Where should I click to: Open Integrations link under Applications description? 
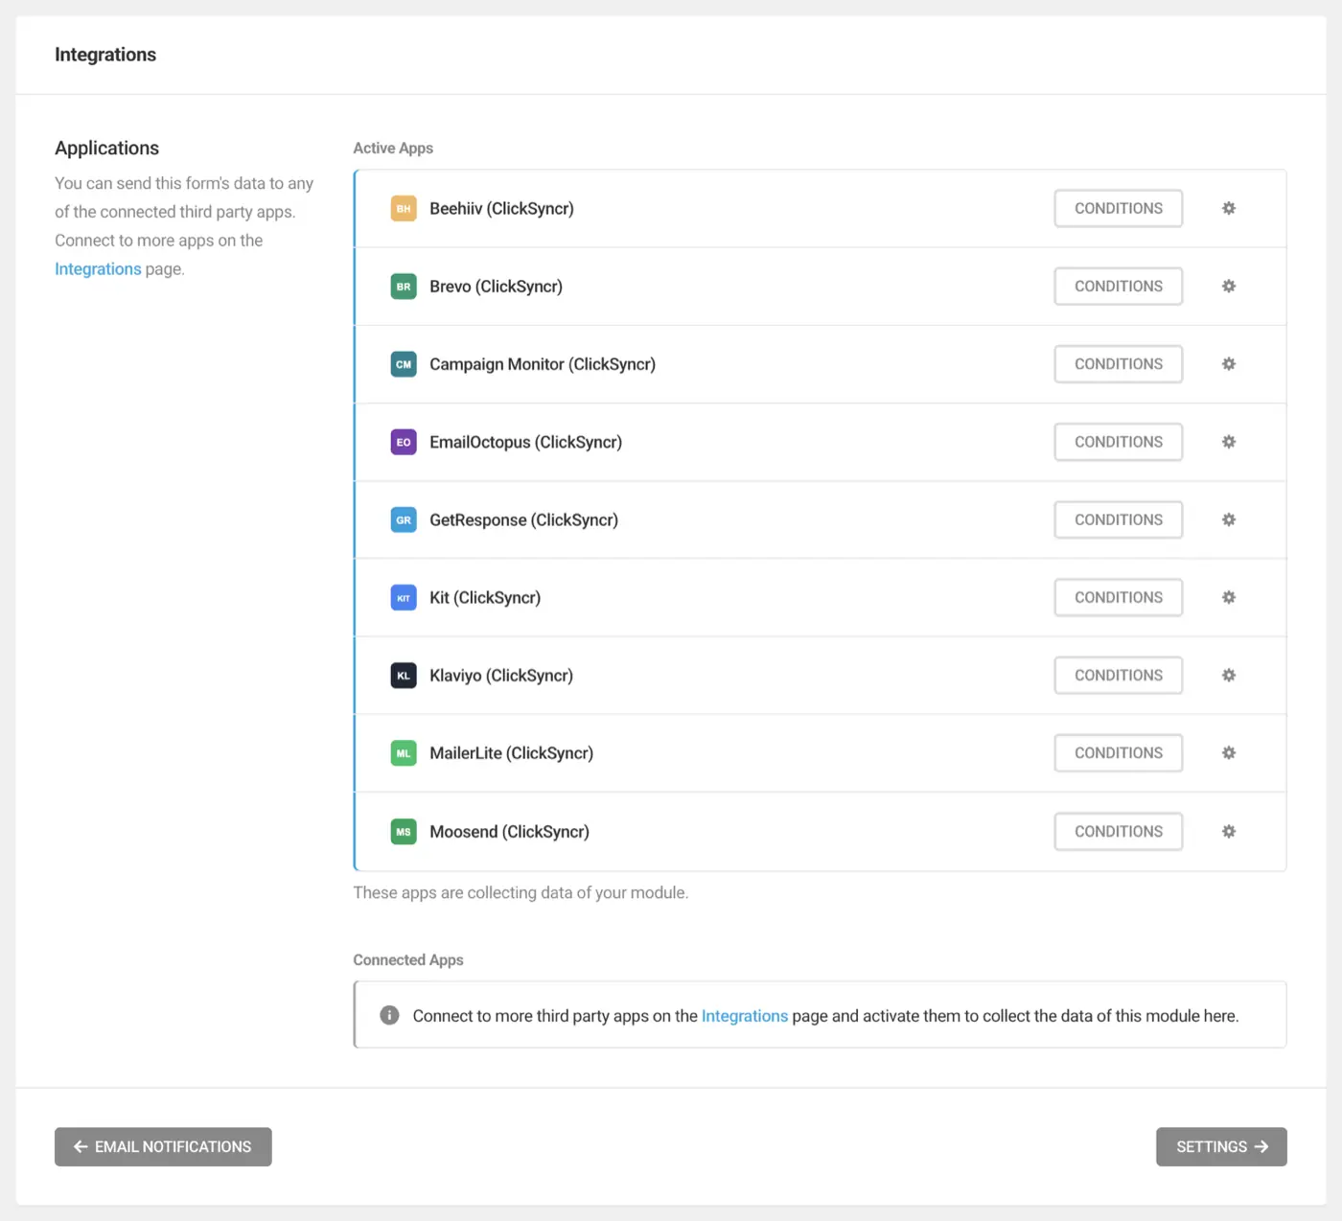click(98, 269)
